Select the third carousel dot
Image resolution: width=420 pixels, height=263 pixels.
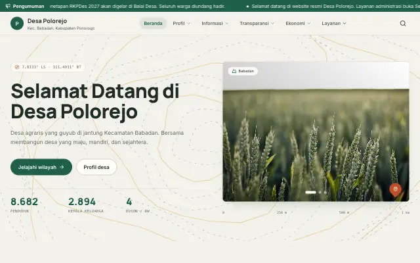click(x=325, y=192)
